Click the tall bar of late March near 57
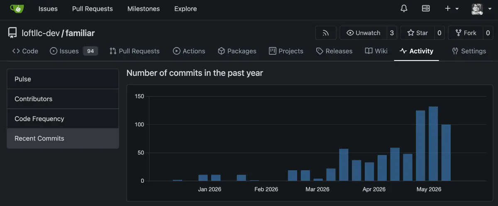 point(344,165)
